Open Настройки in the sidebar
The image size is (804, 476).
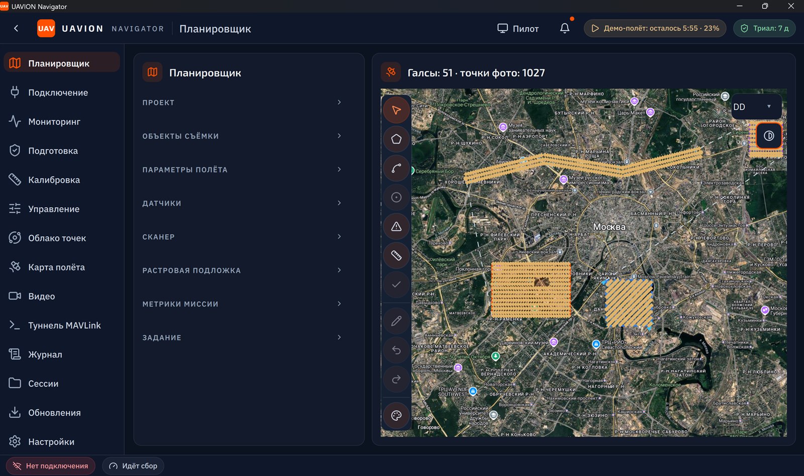[62, 442]
